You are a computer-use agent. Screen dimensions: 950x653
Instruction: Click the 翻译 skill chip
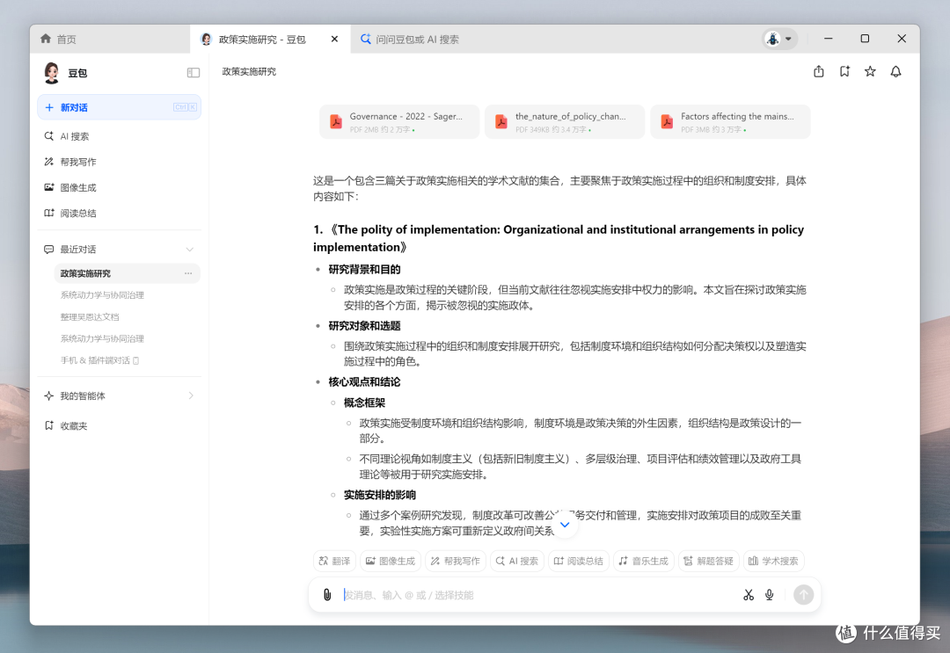(335, 561)
